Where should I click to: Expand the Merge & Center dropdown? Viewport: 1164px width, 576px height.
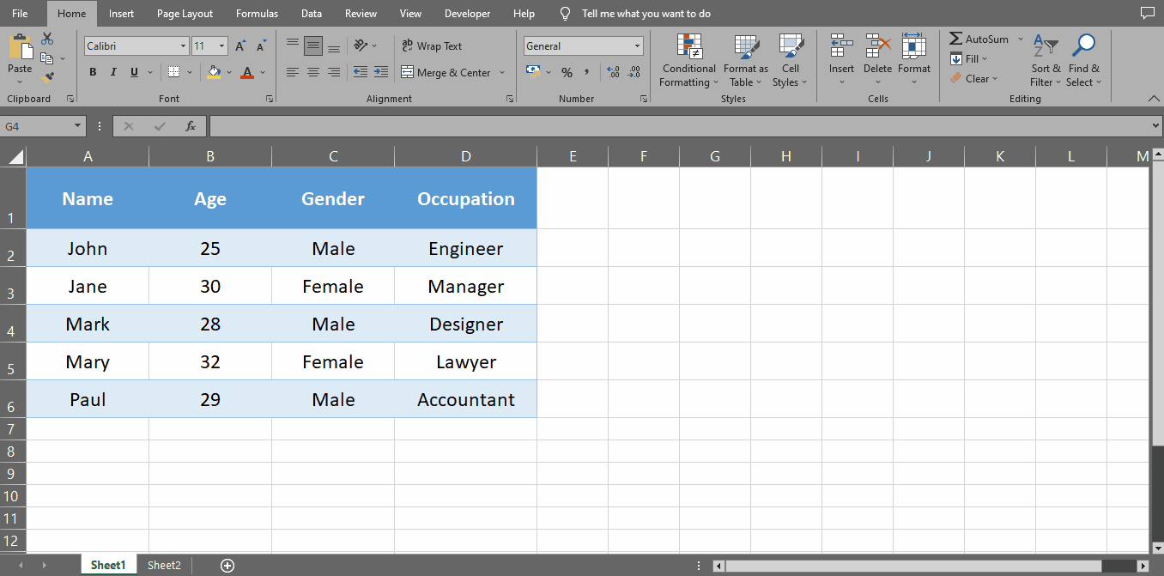point(501,73)
